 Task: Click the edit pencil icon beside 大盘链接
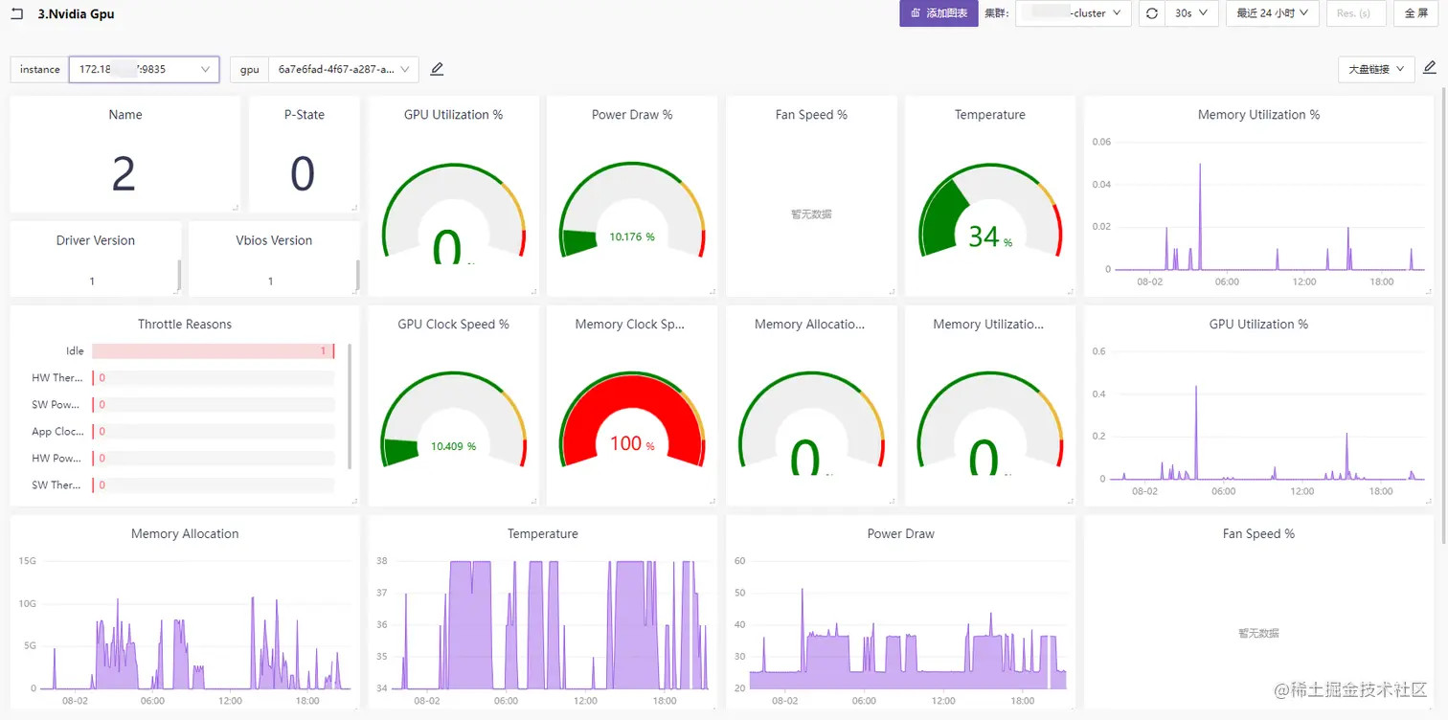tap(1430, 68)
